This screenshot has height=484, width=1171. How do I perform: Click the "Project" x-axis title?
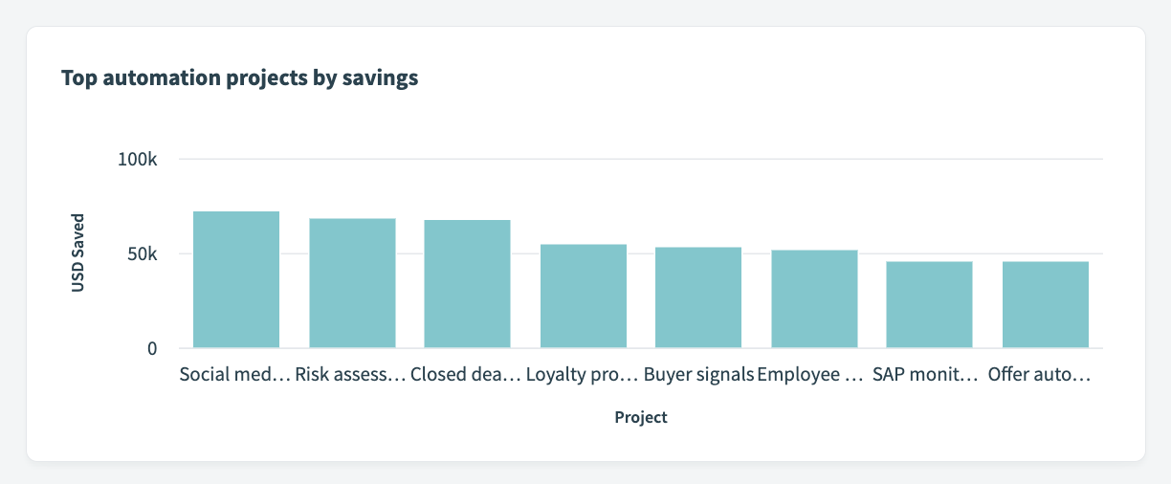641,417
